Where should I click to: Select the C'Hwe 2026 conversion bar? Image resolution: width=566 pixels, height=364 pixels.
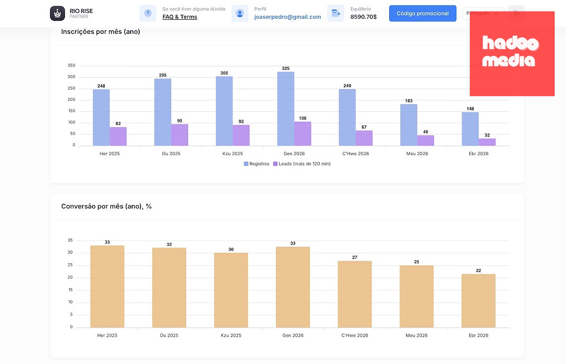coord(355,294)
